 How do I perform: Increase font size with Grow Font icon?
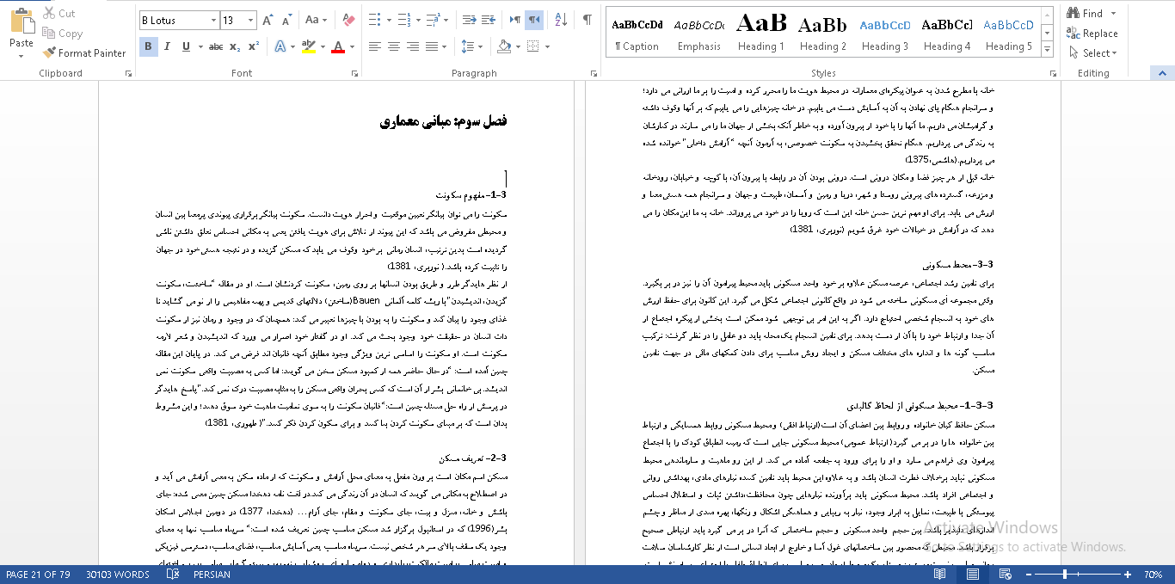click(268, 20)
